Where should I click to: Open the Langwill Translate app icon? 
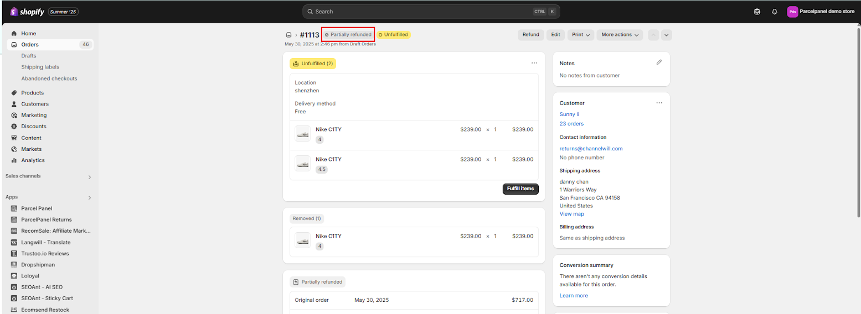tap(14, 242)
